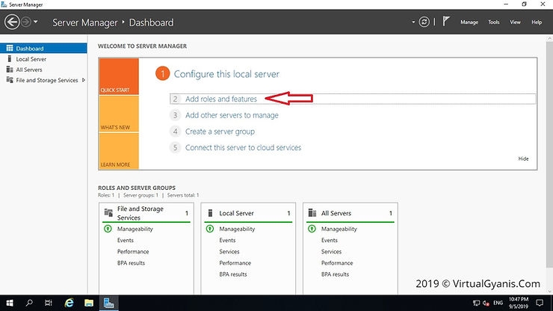Screen dimensions: 553x311
Task: Expand File and Storage Services sidebar arrow
Action: (x=84, y=80)
